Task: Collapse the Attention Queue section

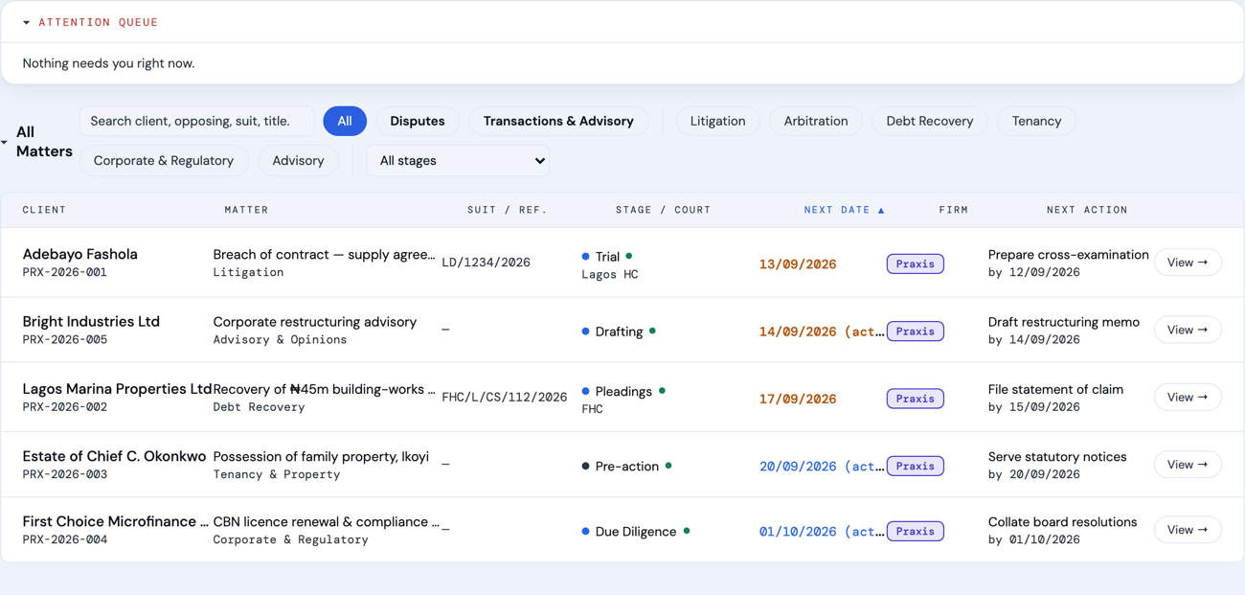Action: click(27, 22)
